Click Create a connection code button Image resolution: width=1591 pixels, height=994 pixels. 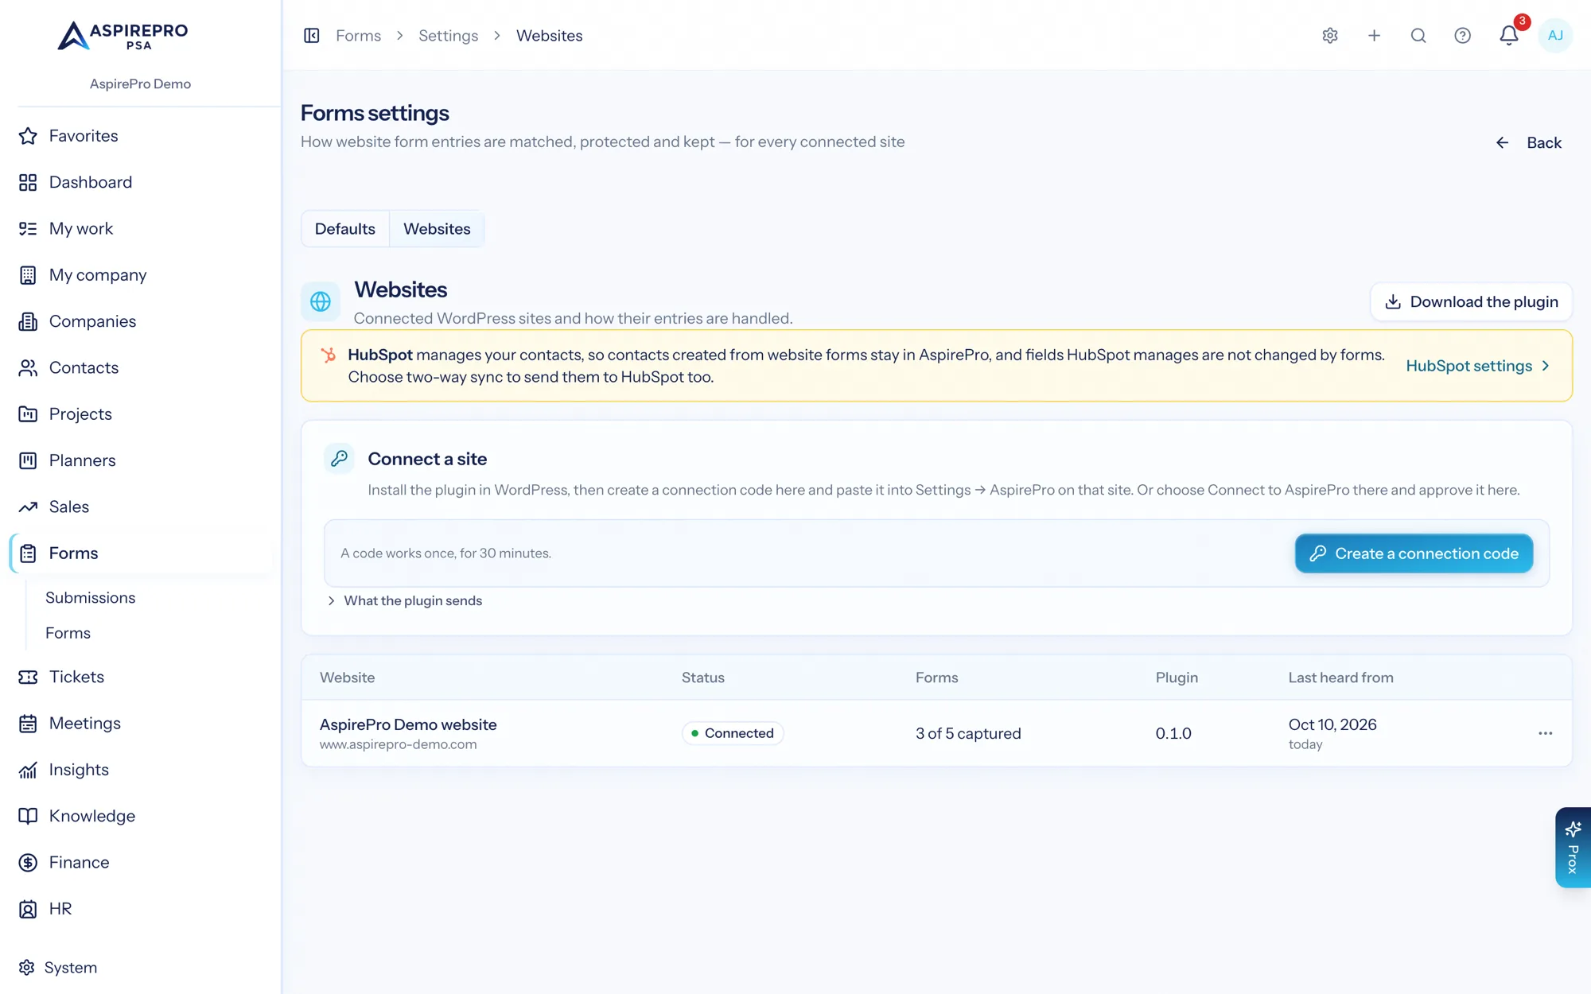pyautogui.click(x=1414, y=553)
